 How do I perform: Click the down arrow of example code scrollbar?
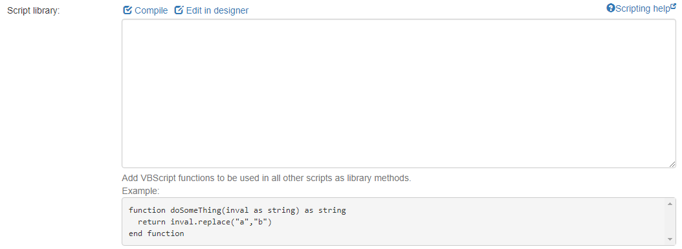pyautogui.click(x=670, y=239)
